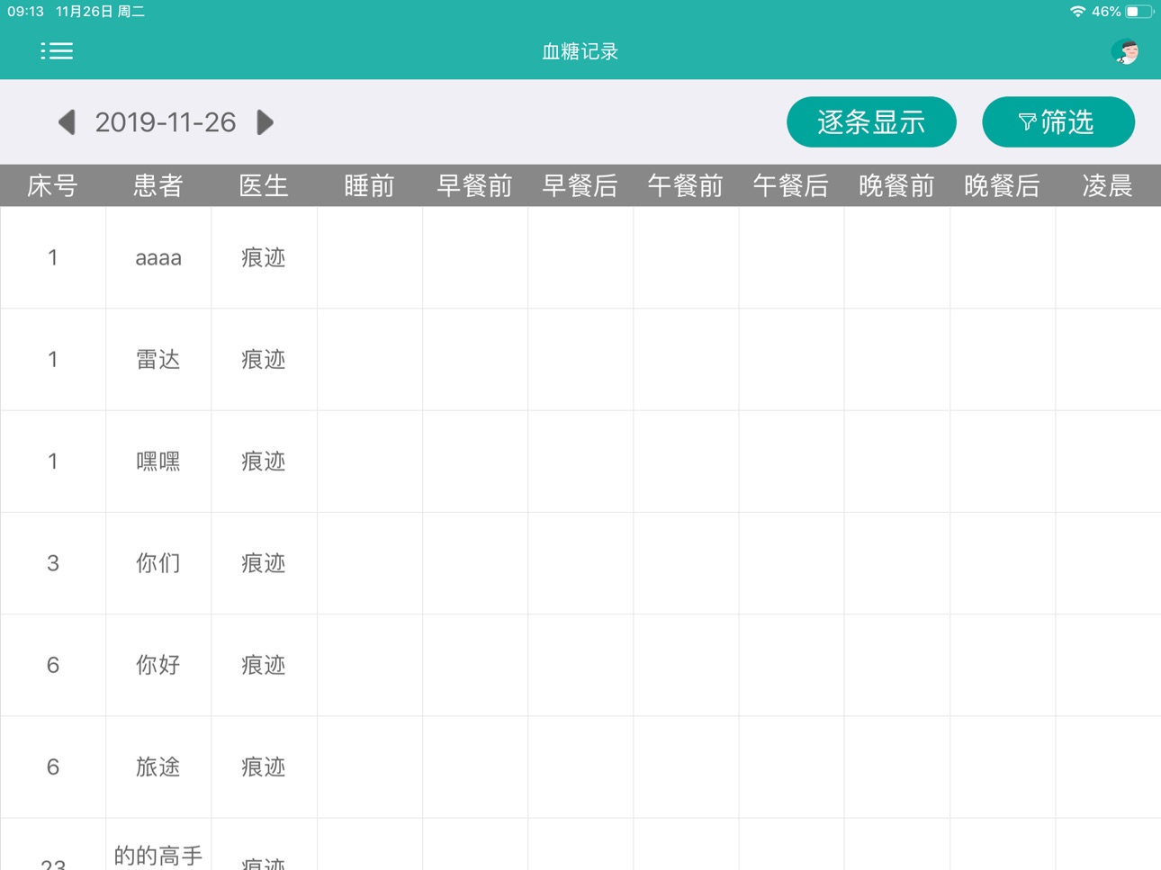Select the date 2019-11-26 field
Viewport: 1161px width, 870px height.
166,122
